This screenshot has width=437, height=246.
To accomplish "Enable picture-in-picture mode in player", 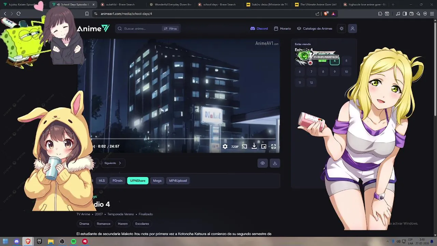I will point(264,146).
